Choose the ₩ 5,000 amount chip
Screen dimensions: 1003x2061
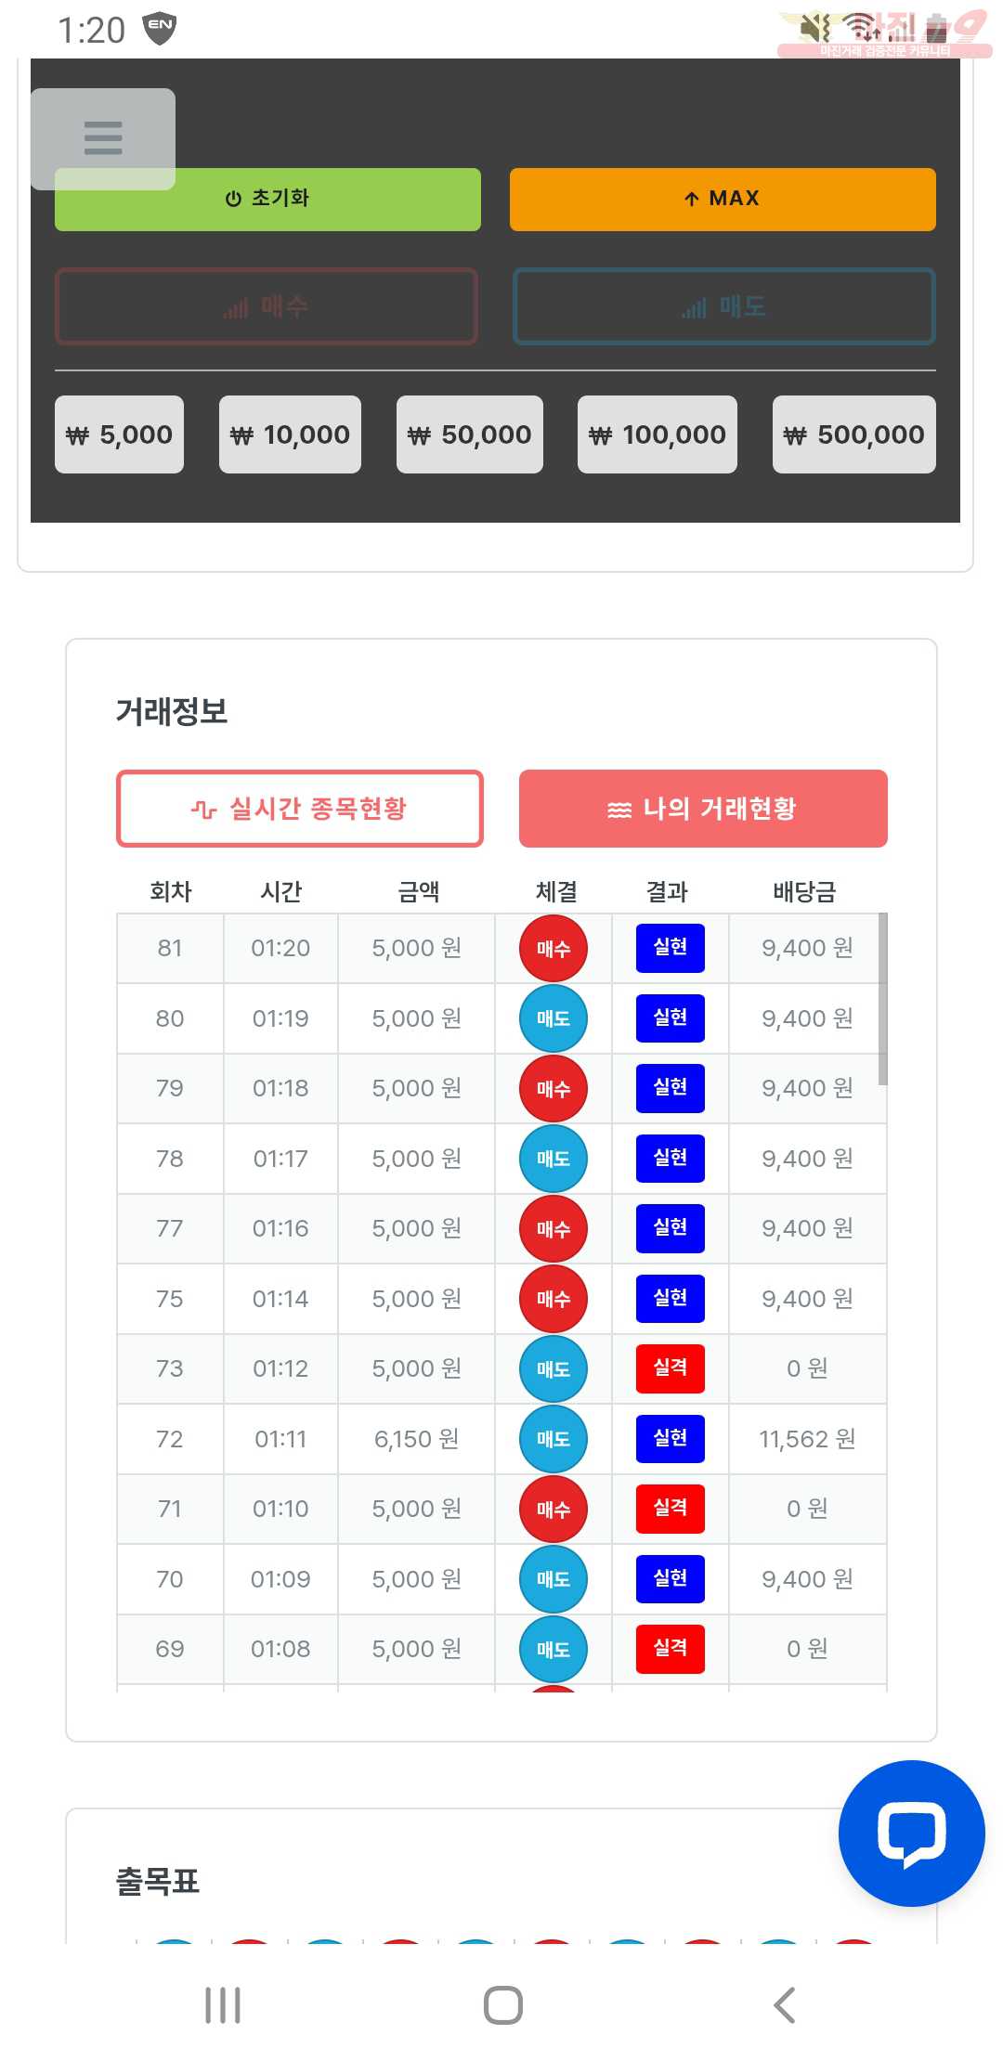click(120, 434)
